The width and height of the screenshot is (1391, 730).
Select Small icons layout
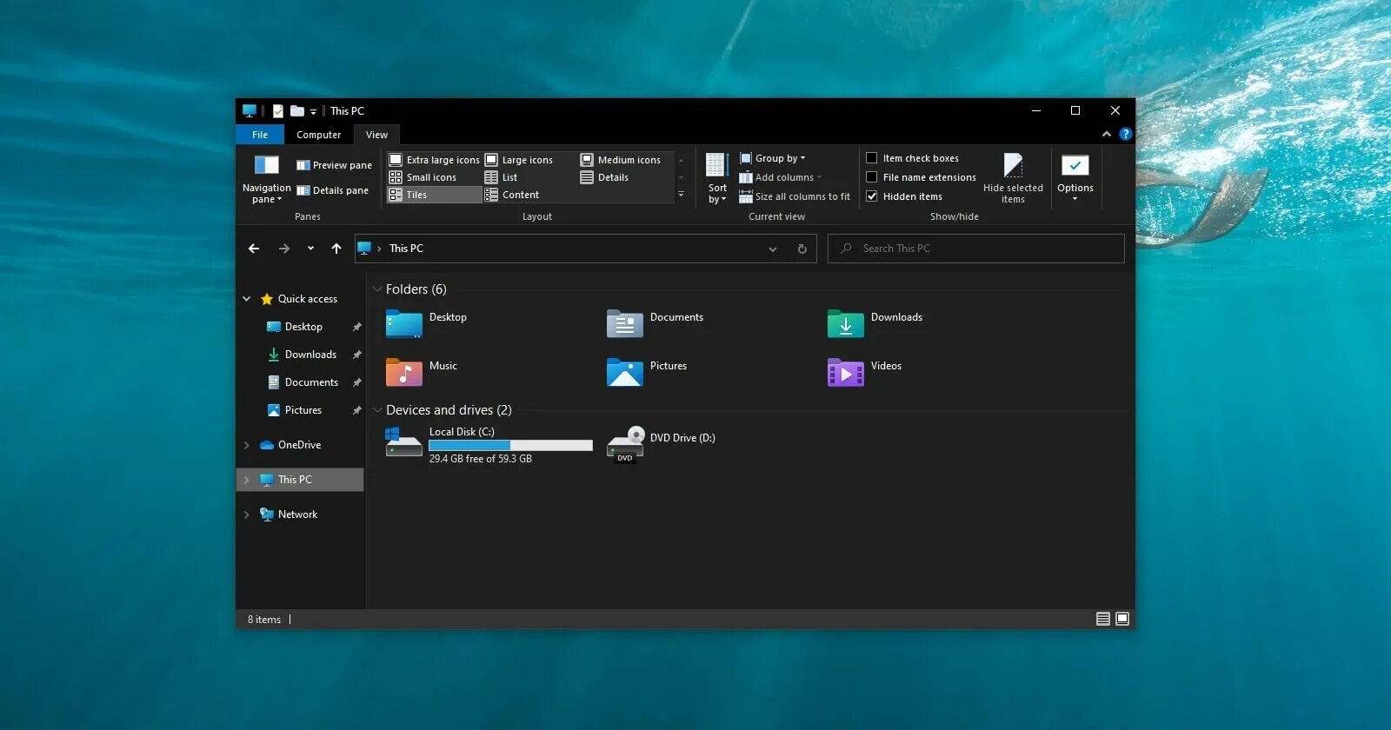point(423,177)
